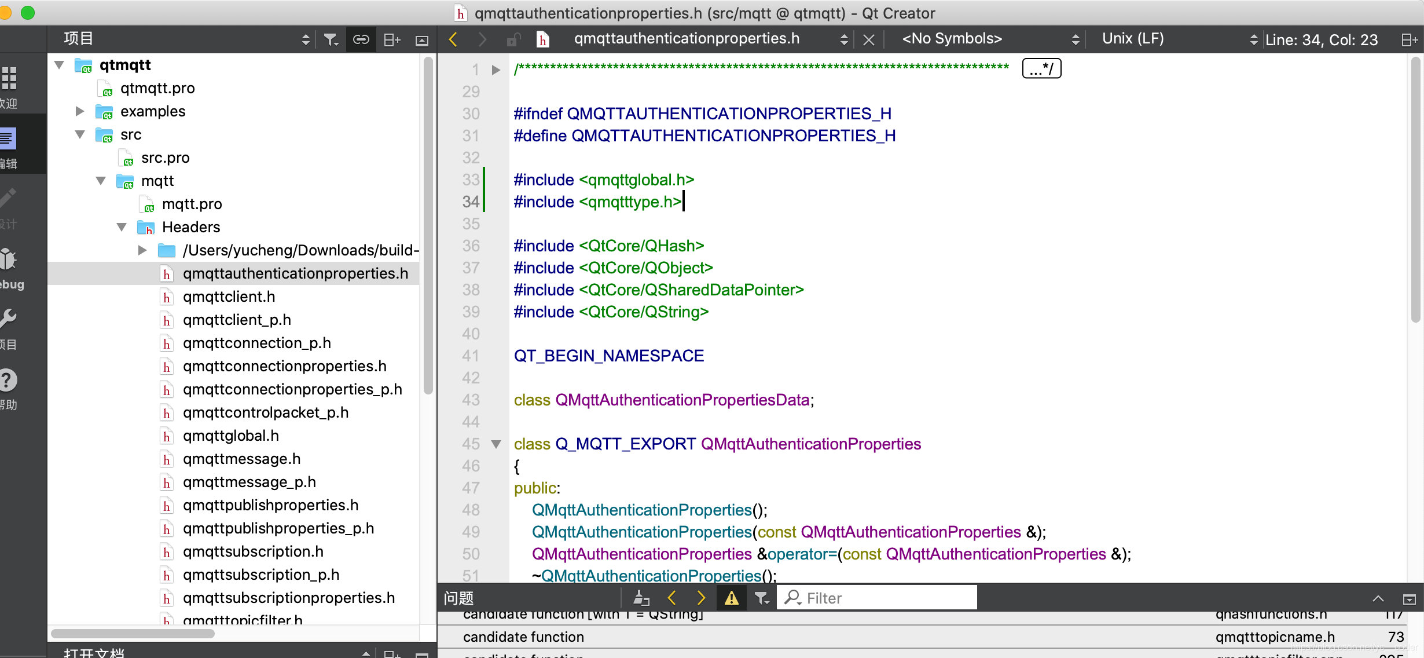The image size is (1424, 658).
Task: Select qmqttglobal.h file in tree
Action: point(230,436)
